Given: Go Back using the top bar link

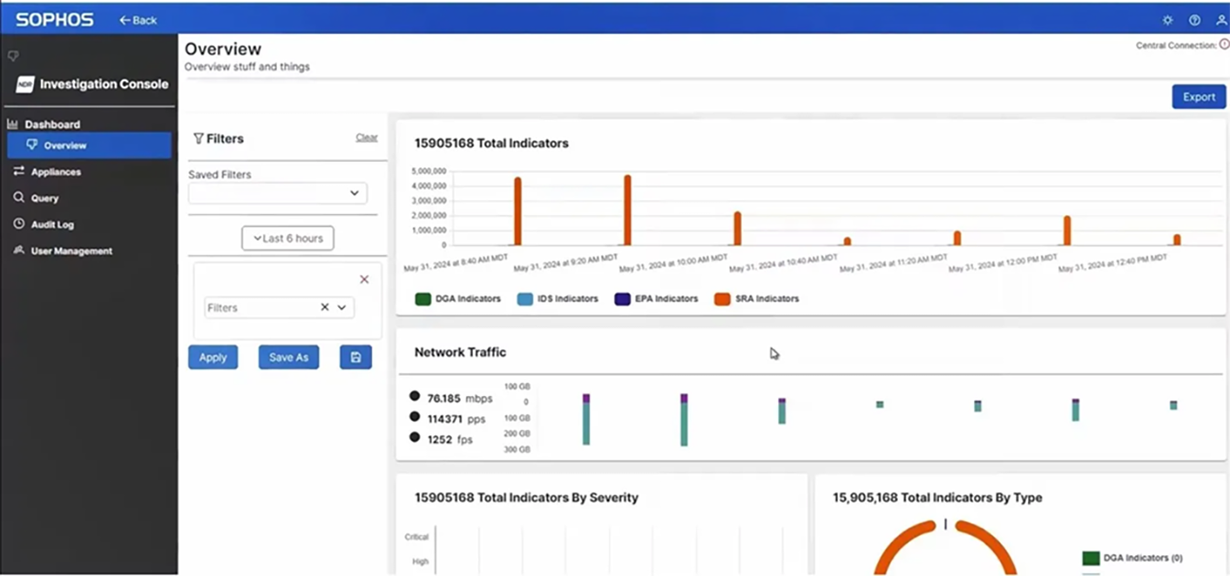Looking at the screenshot, I should point(136,18).
